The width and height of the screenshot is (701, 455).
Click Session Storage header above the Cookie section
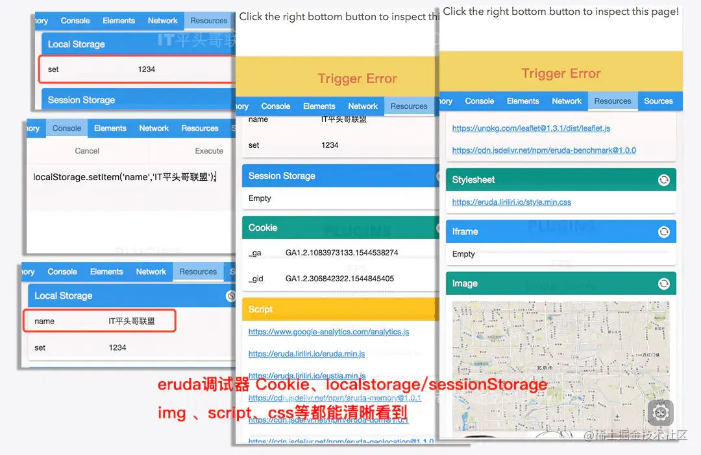[x=341, y=176]
